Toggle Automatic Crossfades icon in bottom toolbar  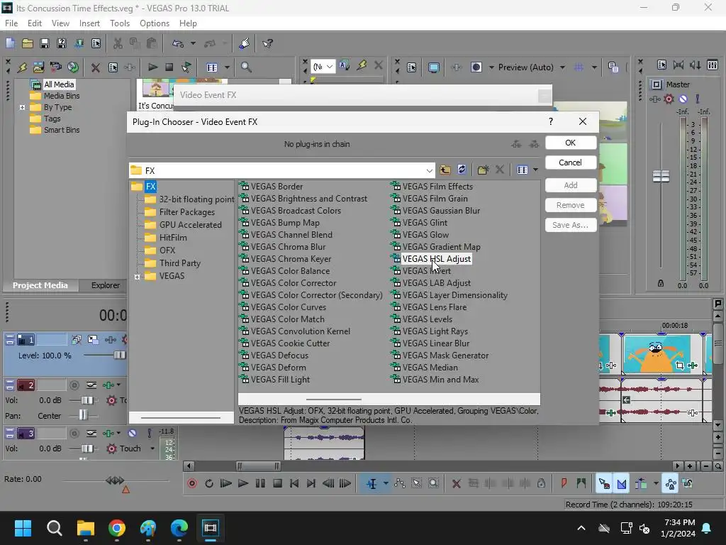[x=621, y=484]
